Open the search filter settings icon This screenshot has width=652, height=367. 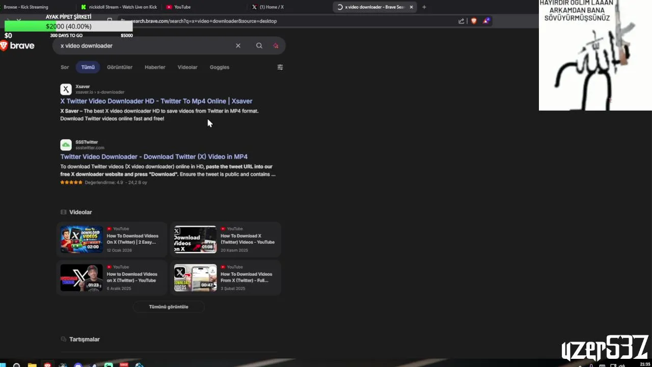[280, 67]
